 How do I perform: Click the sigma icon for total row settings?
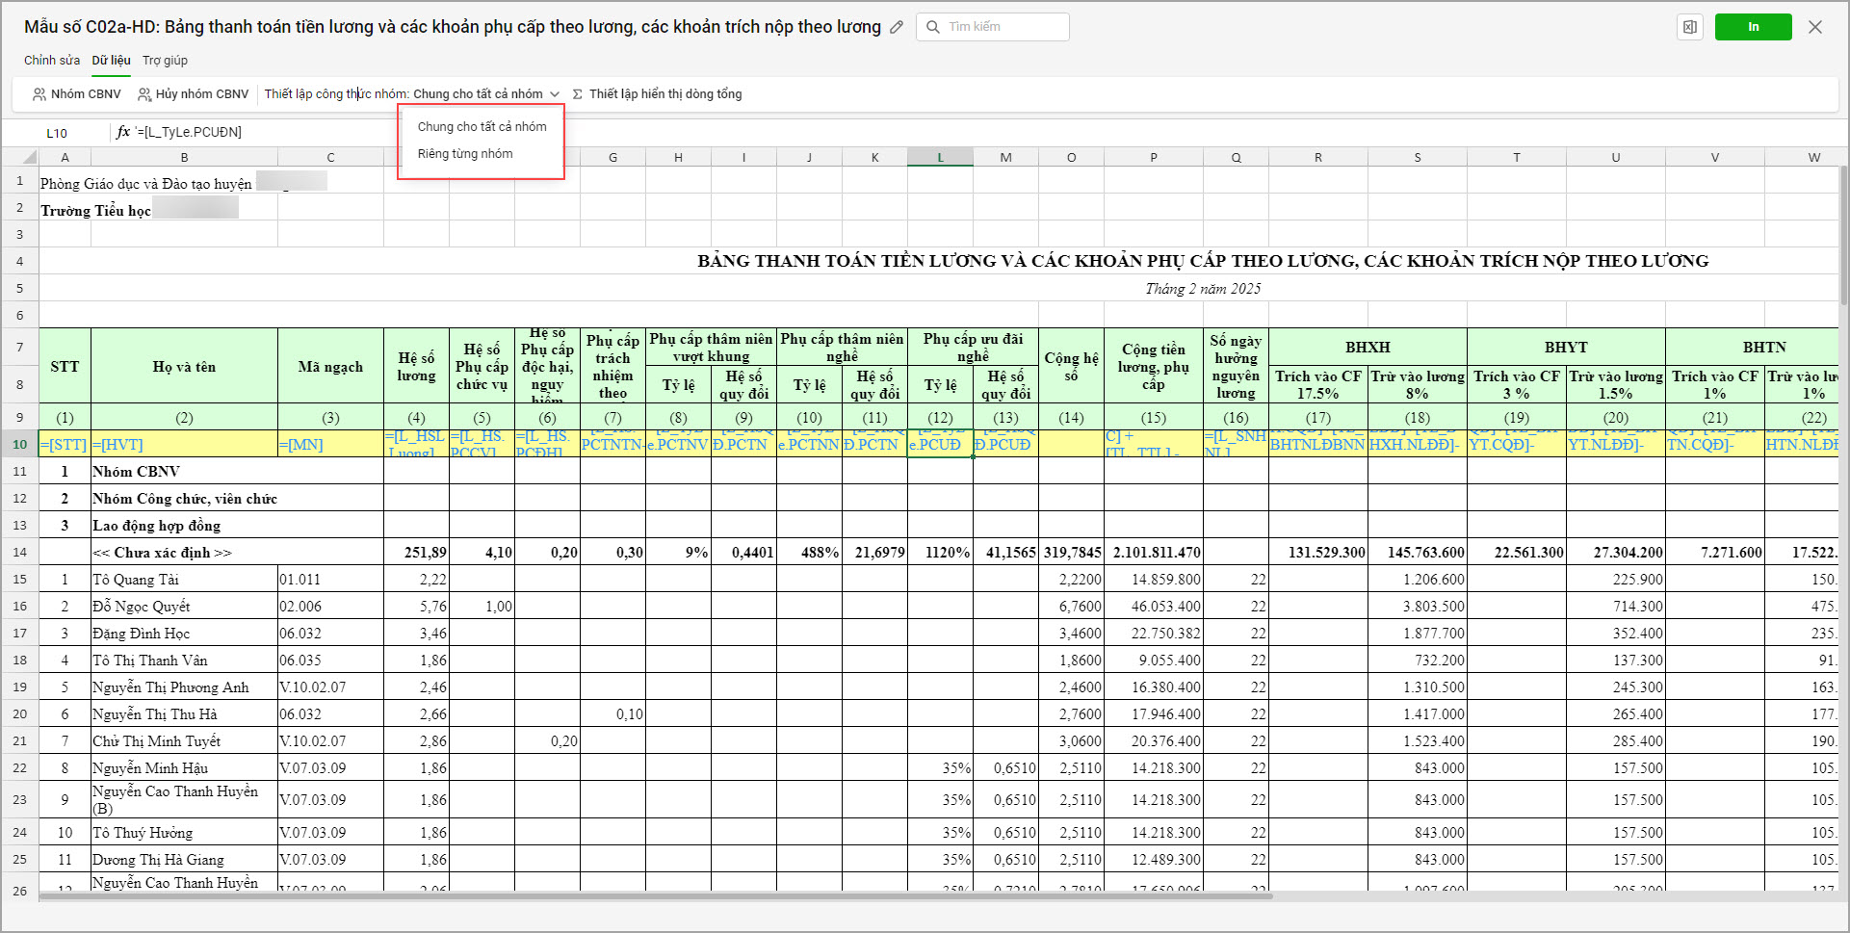(578, 94)
